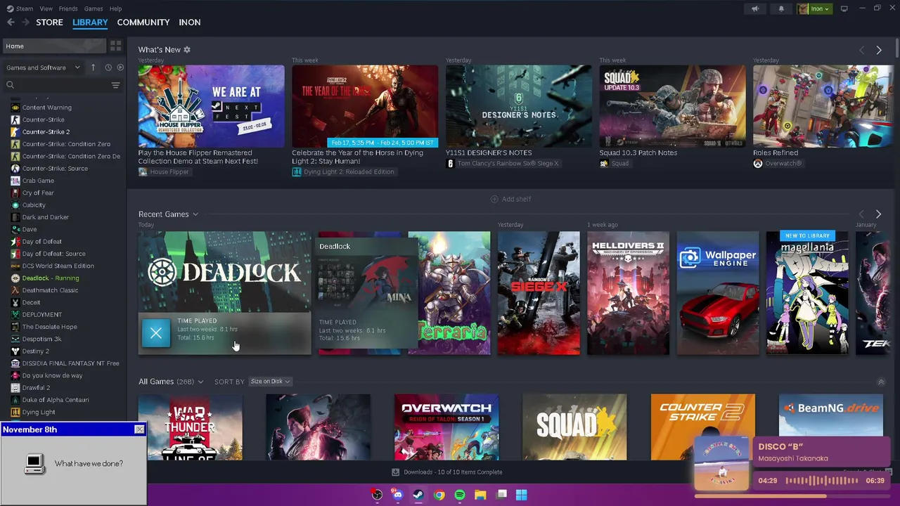This screenshot has height=506, width=900.
Task: Click the Steam back navigation arrow
Action: (11, 22)
